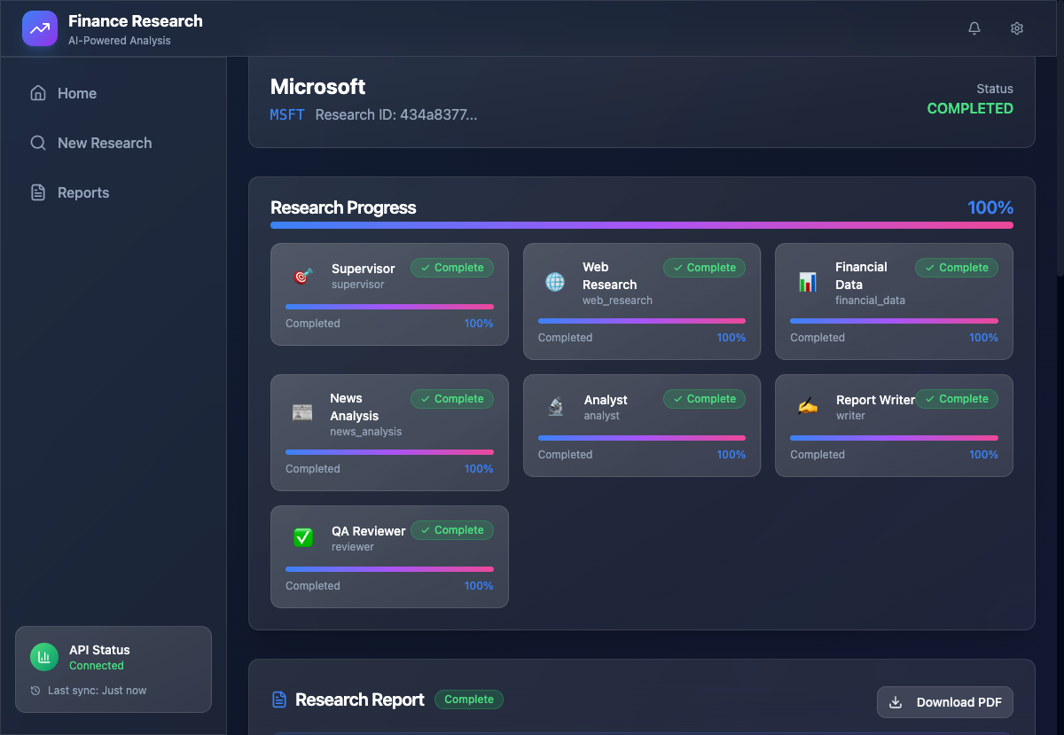This screenshot has height=735, width=1064.
Task: Click the Last sync: Just now text
Action: [98, 691]
